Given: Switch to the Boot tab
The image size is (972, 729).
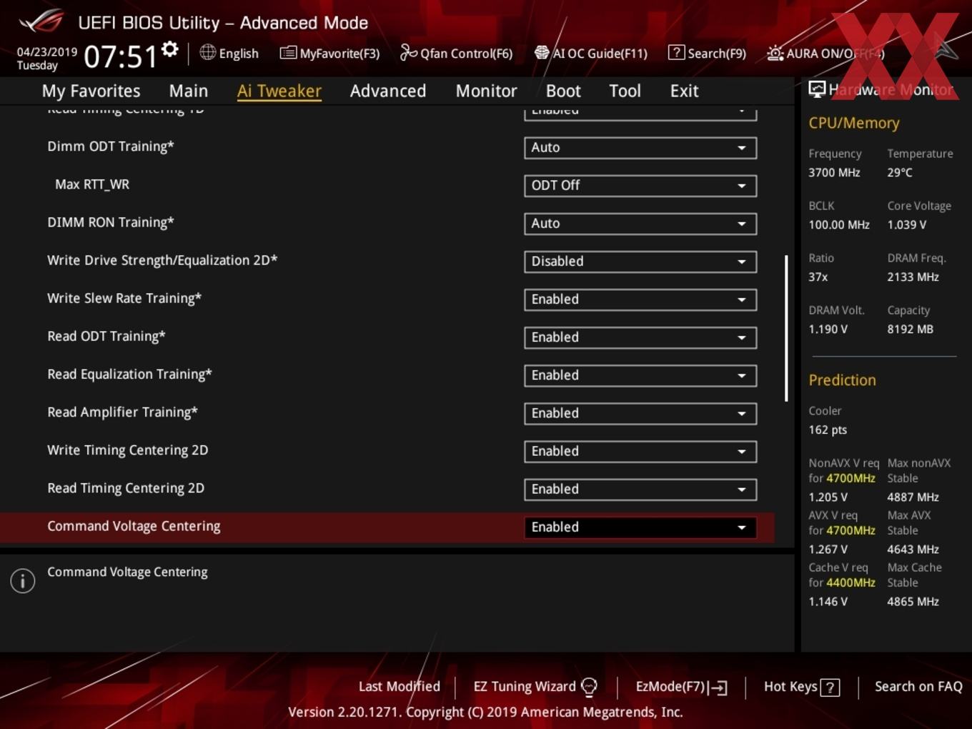Looking at the screenshot, I should tap(563, 91).
